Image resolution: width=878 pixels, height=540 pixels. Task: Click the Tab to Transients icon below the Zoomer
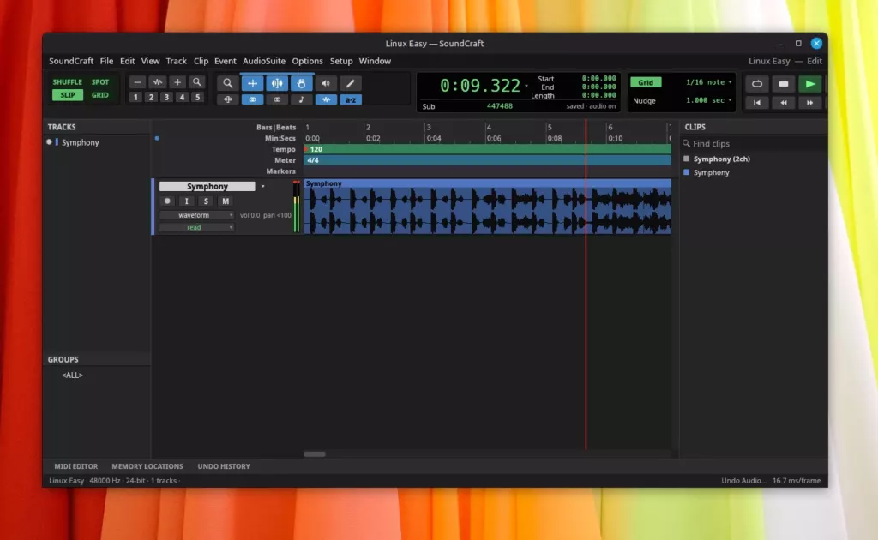click(x=227, y=99)
